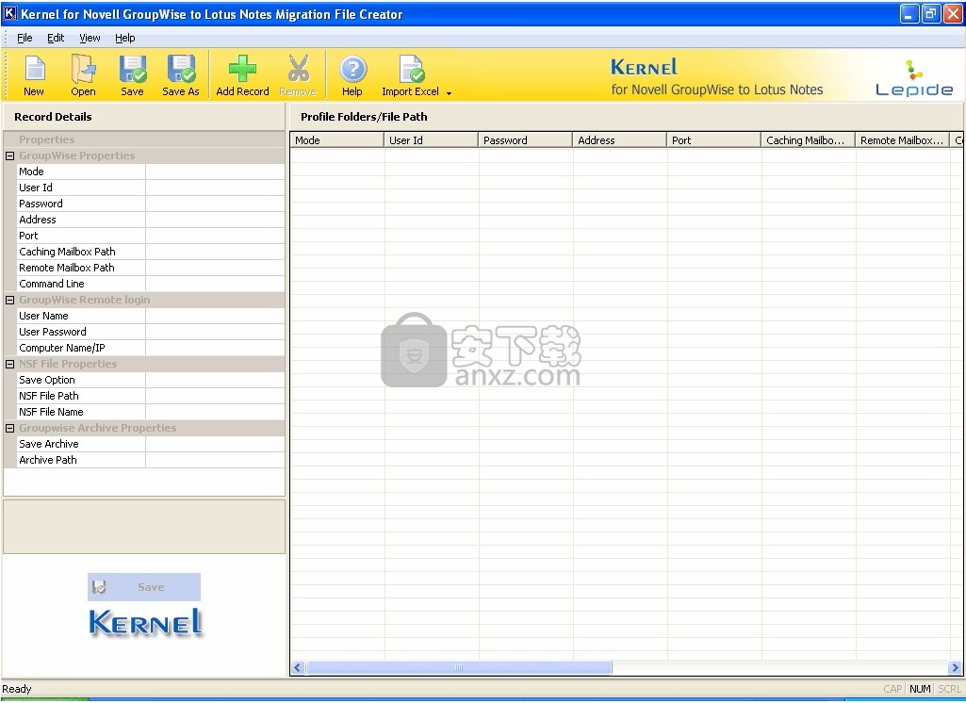Minimize the application window
The width and height of the screenshot is (966, 703).
click(910, 13)
